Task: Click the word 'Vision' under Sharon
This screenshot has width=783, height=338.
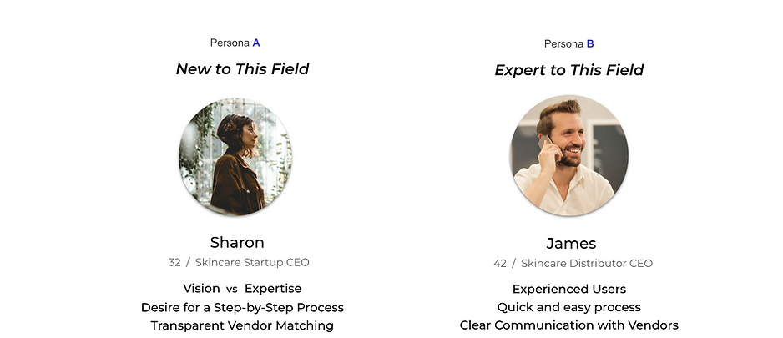Action: [x=201, y=289]
